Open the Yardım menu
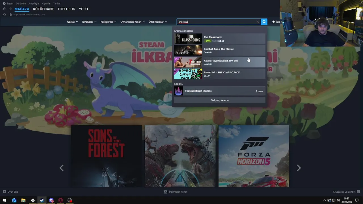 [57, 3]
